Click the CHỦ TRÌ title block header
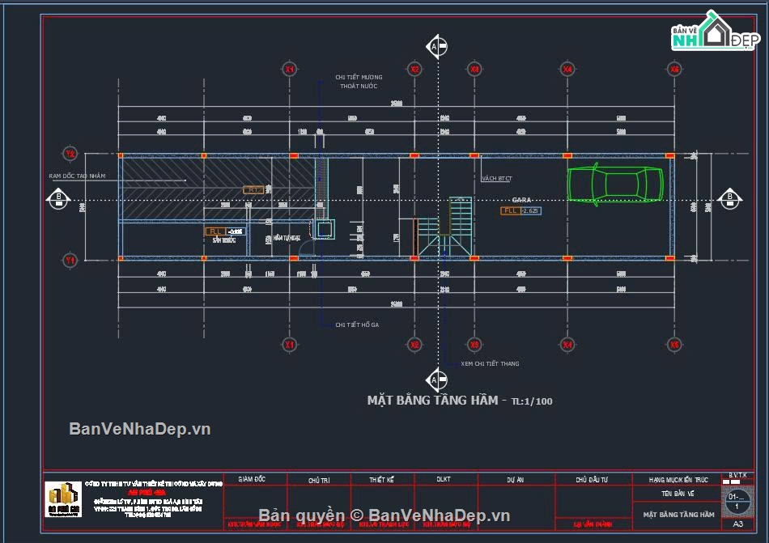 (319, 480)
